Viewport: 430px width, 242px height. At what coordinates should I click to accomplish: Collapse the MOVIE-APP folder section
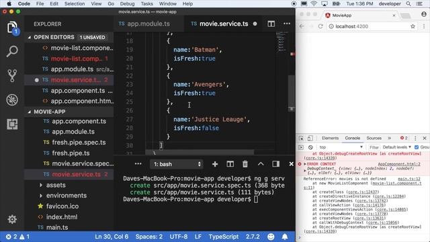pyautogui.click(x=30, y=112)
